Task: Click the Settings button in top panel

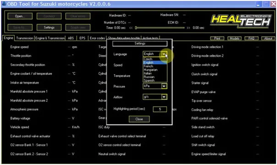Action: tap(49, 27)
